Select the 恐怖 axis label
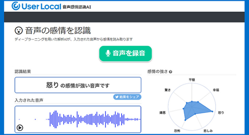 click(177, 130)
